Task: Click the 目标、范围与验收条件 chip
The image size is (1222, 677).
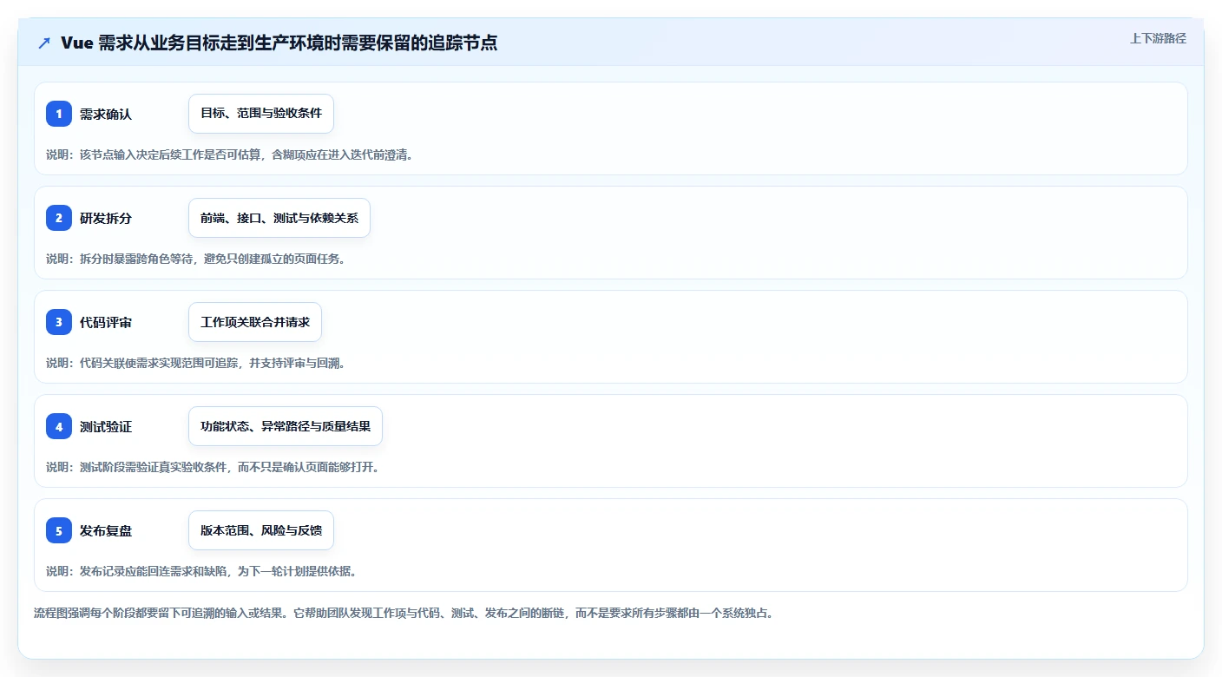Action: [x=261, y=114]
